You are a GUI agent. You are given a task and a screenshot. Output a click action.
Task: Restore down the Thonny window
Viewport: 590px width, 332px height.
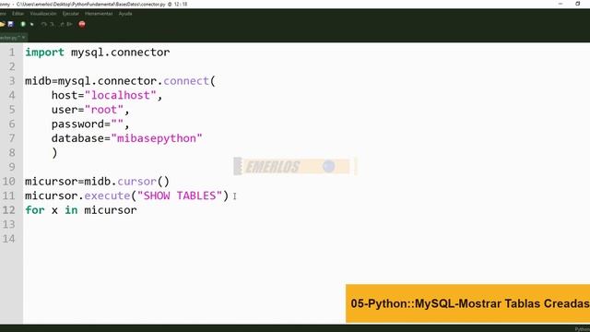pyautogui.click(x=578, y=4)
